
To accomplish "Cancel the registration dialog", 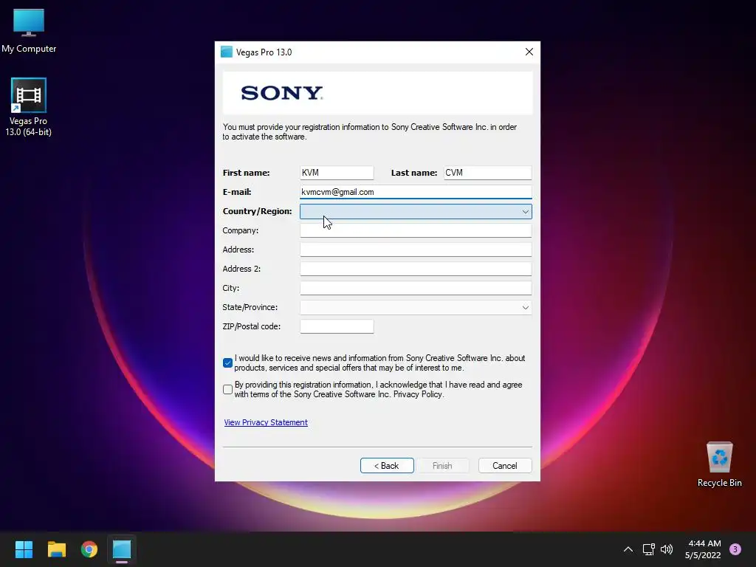I will pos(505,466).
